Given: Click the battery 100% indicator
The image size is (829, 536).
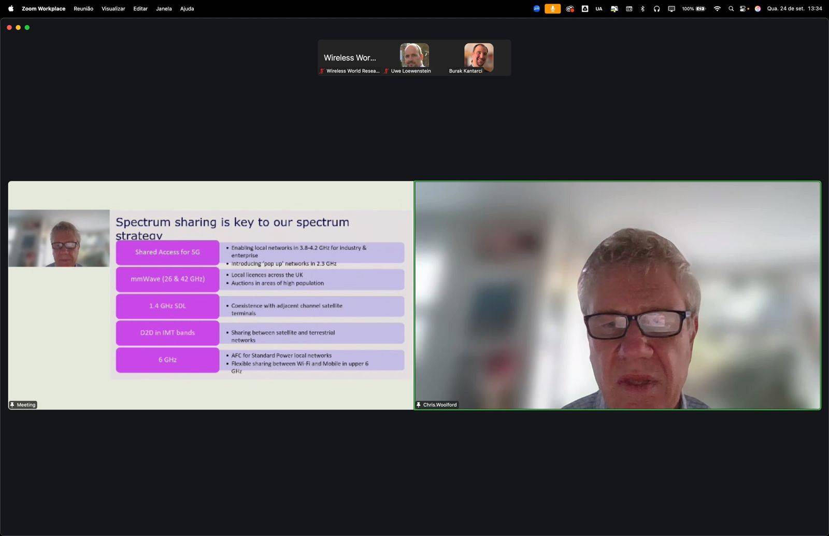Looking at the screenshot, I should (694, 9).
